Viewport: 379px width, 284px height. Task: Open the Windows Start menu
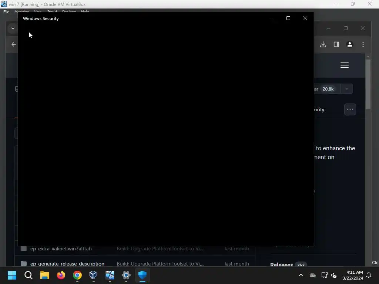pyautogui.click(x=12, y=275)
